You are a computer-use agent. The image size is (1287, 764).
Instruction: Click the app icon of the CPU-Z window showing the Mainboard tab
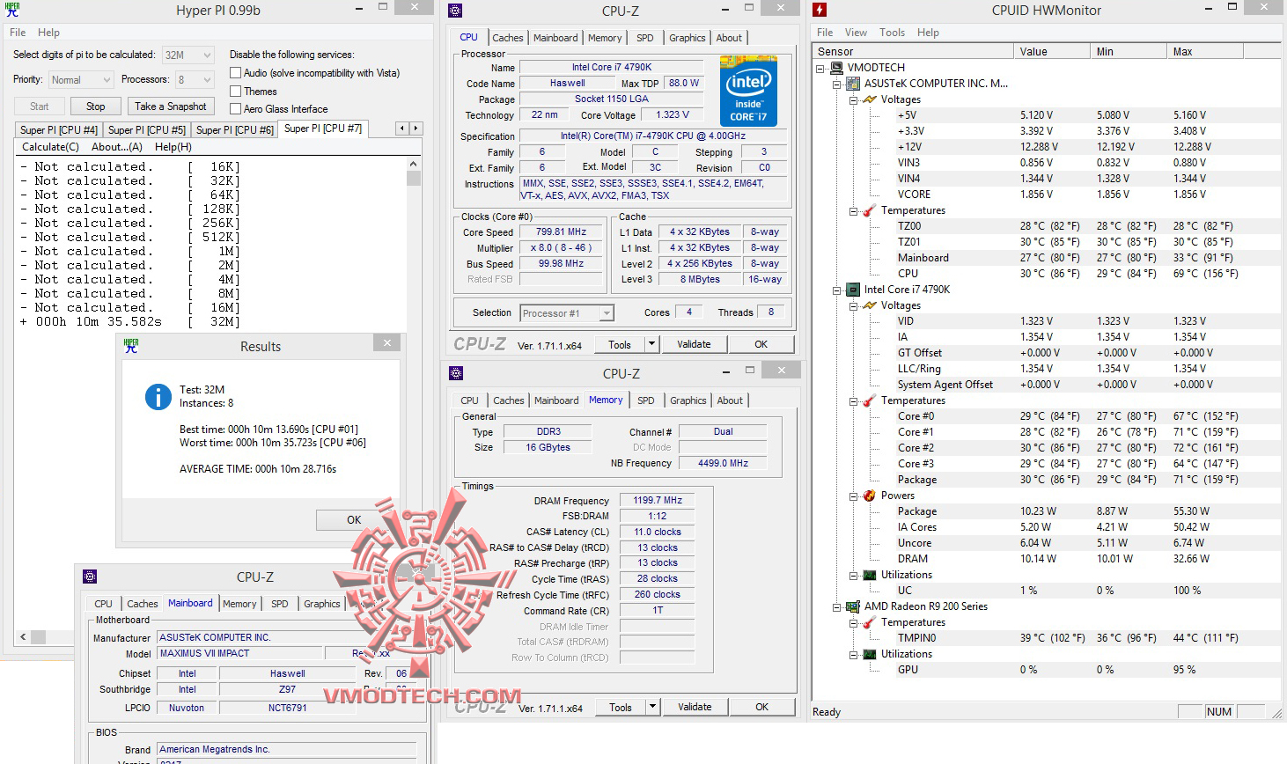pos(90,577)
